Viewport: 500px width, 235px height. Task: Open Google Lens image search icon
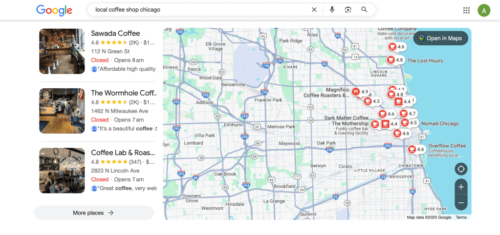tap(348, 10)
